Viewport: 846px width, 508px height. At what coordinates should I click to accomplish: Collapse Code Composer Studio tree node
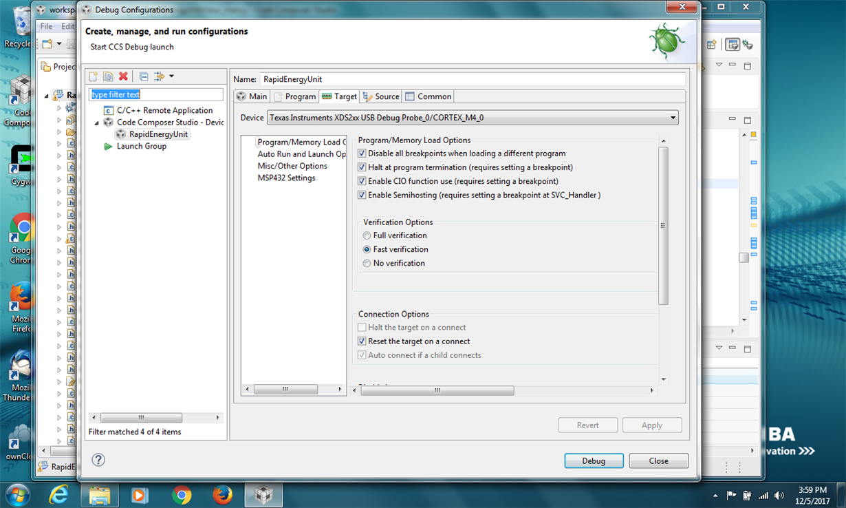(x=97, y=123)
